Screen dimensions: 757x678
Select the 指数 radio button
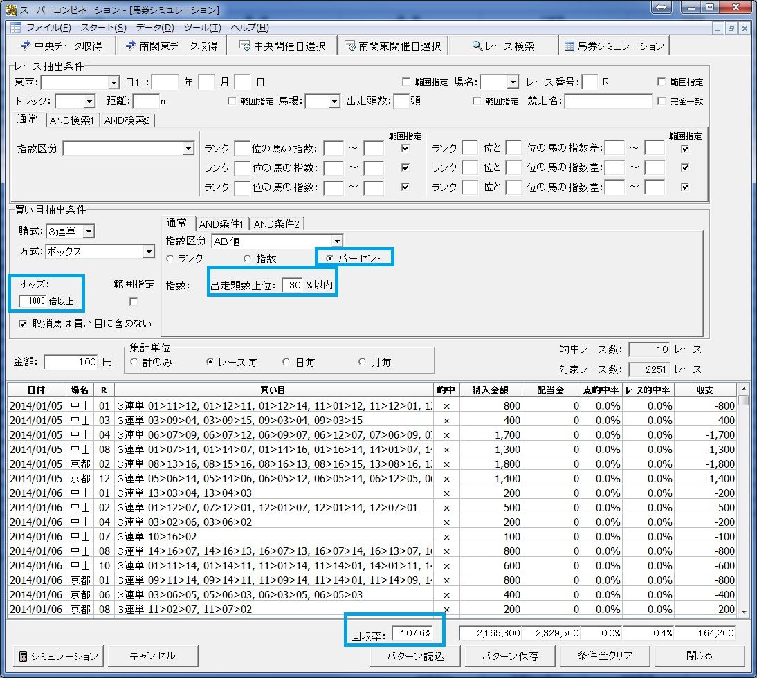pyautogui.click(x=247, y=259)
